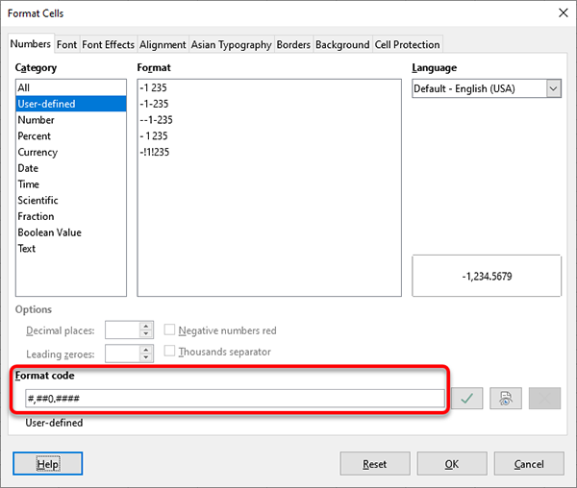This screenshot has height=488, width=577.
Task: Click the Help button
Action: point(47,464)
